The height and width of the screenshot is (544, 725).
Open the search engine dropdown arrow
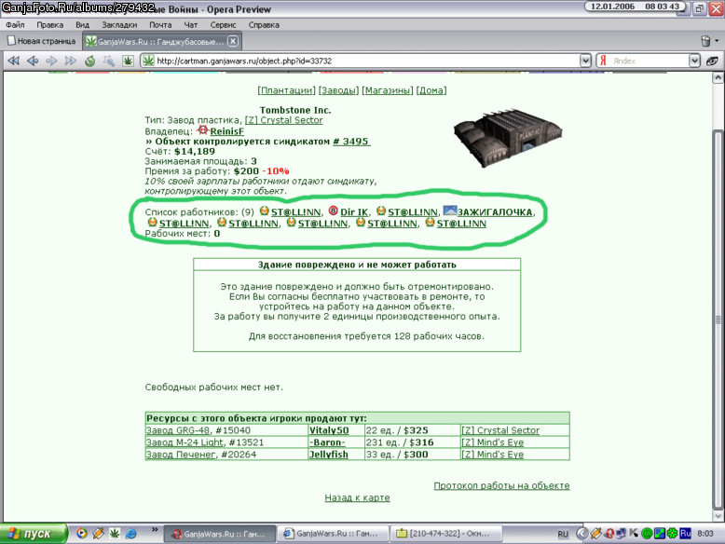694,61
